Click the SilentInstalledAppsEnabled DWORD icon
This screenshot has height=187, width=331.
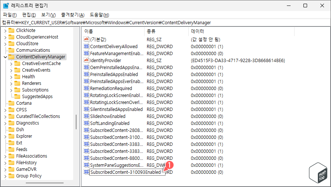click(86, 109)
